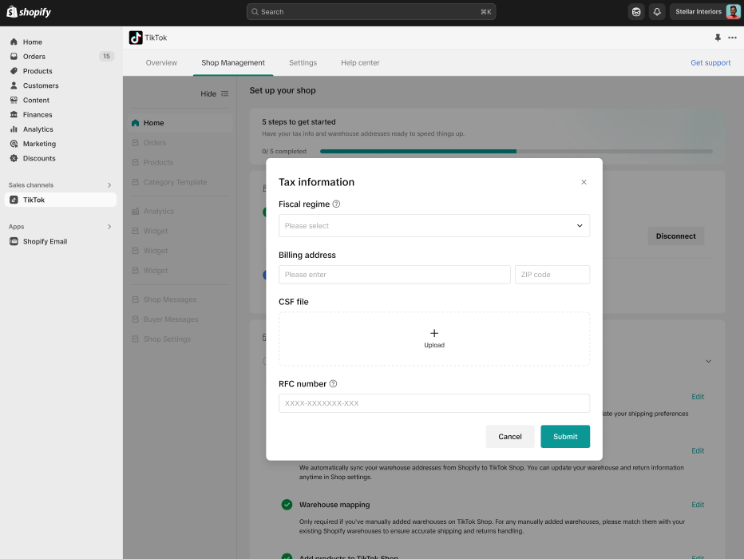Screen dimensions: 744x559
Task: Expand the Apps section in sidebar
Action: coord(109,227)
